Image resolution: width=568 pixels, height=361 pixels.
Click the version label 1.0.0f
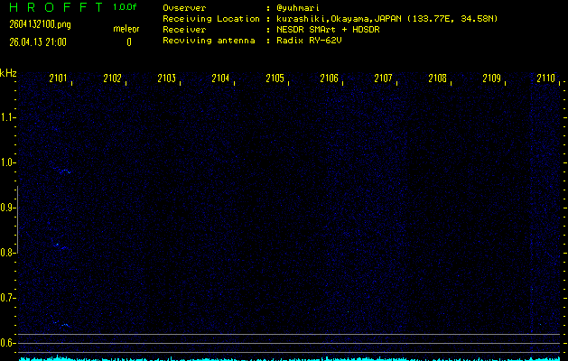125,7
